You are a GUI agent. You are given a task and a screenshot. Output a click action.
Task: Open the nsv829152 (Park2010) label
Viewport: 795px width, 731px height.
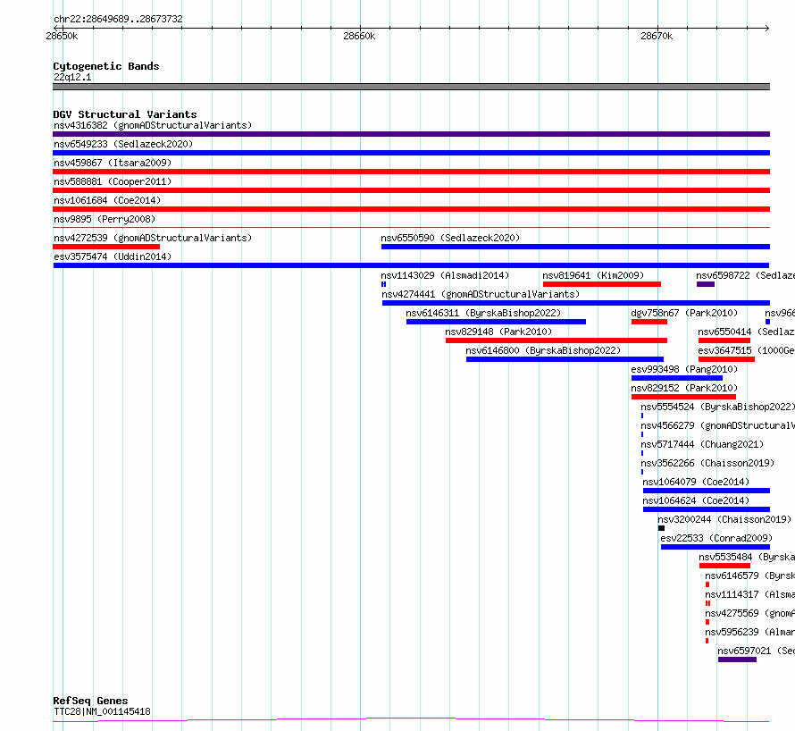click(x=684, y=388)
